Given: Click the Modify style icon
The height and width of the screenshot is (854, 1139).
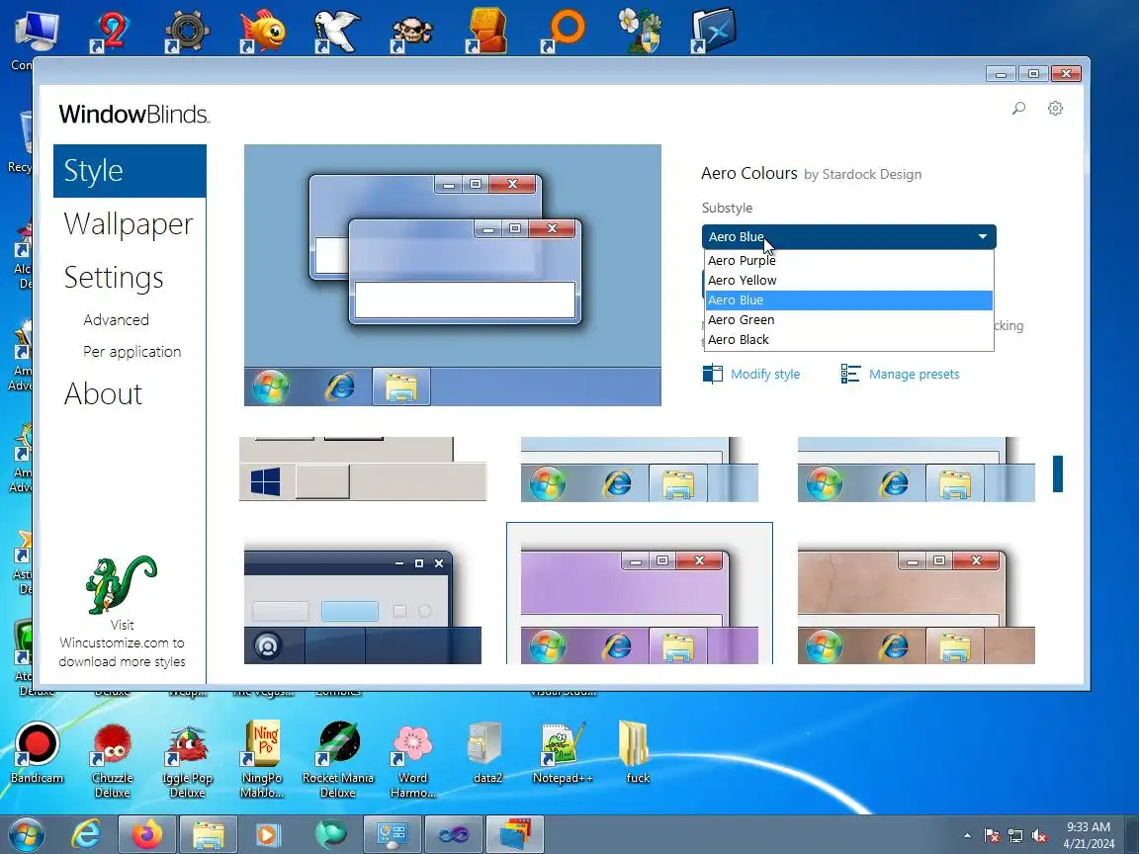Looking at the screenshot, I should click(713, 374).
